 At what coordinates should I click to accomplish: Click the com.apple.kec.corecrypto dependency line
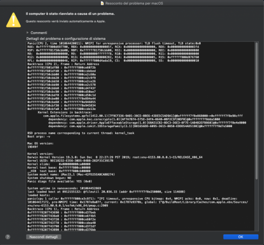(x=134, y=119)
